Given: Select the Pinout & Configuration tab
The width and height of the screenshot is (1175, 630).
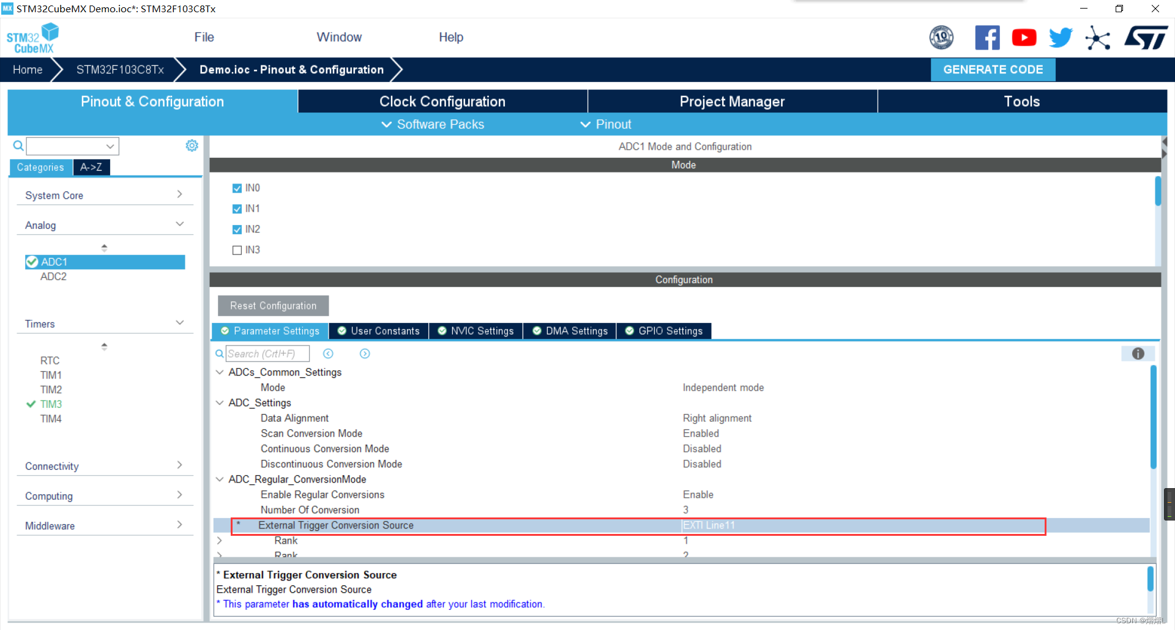Looking at the screenshot, I should (152, 102).
